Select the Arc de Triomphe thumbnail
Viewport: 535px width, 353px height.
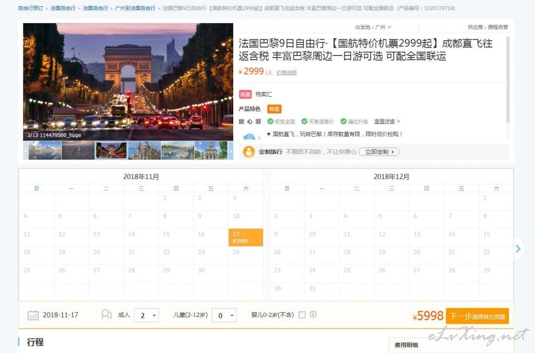(x=111, y=151)
